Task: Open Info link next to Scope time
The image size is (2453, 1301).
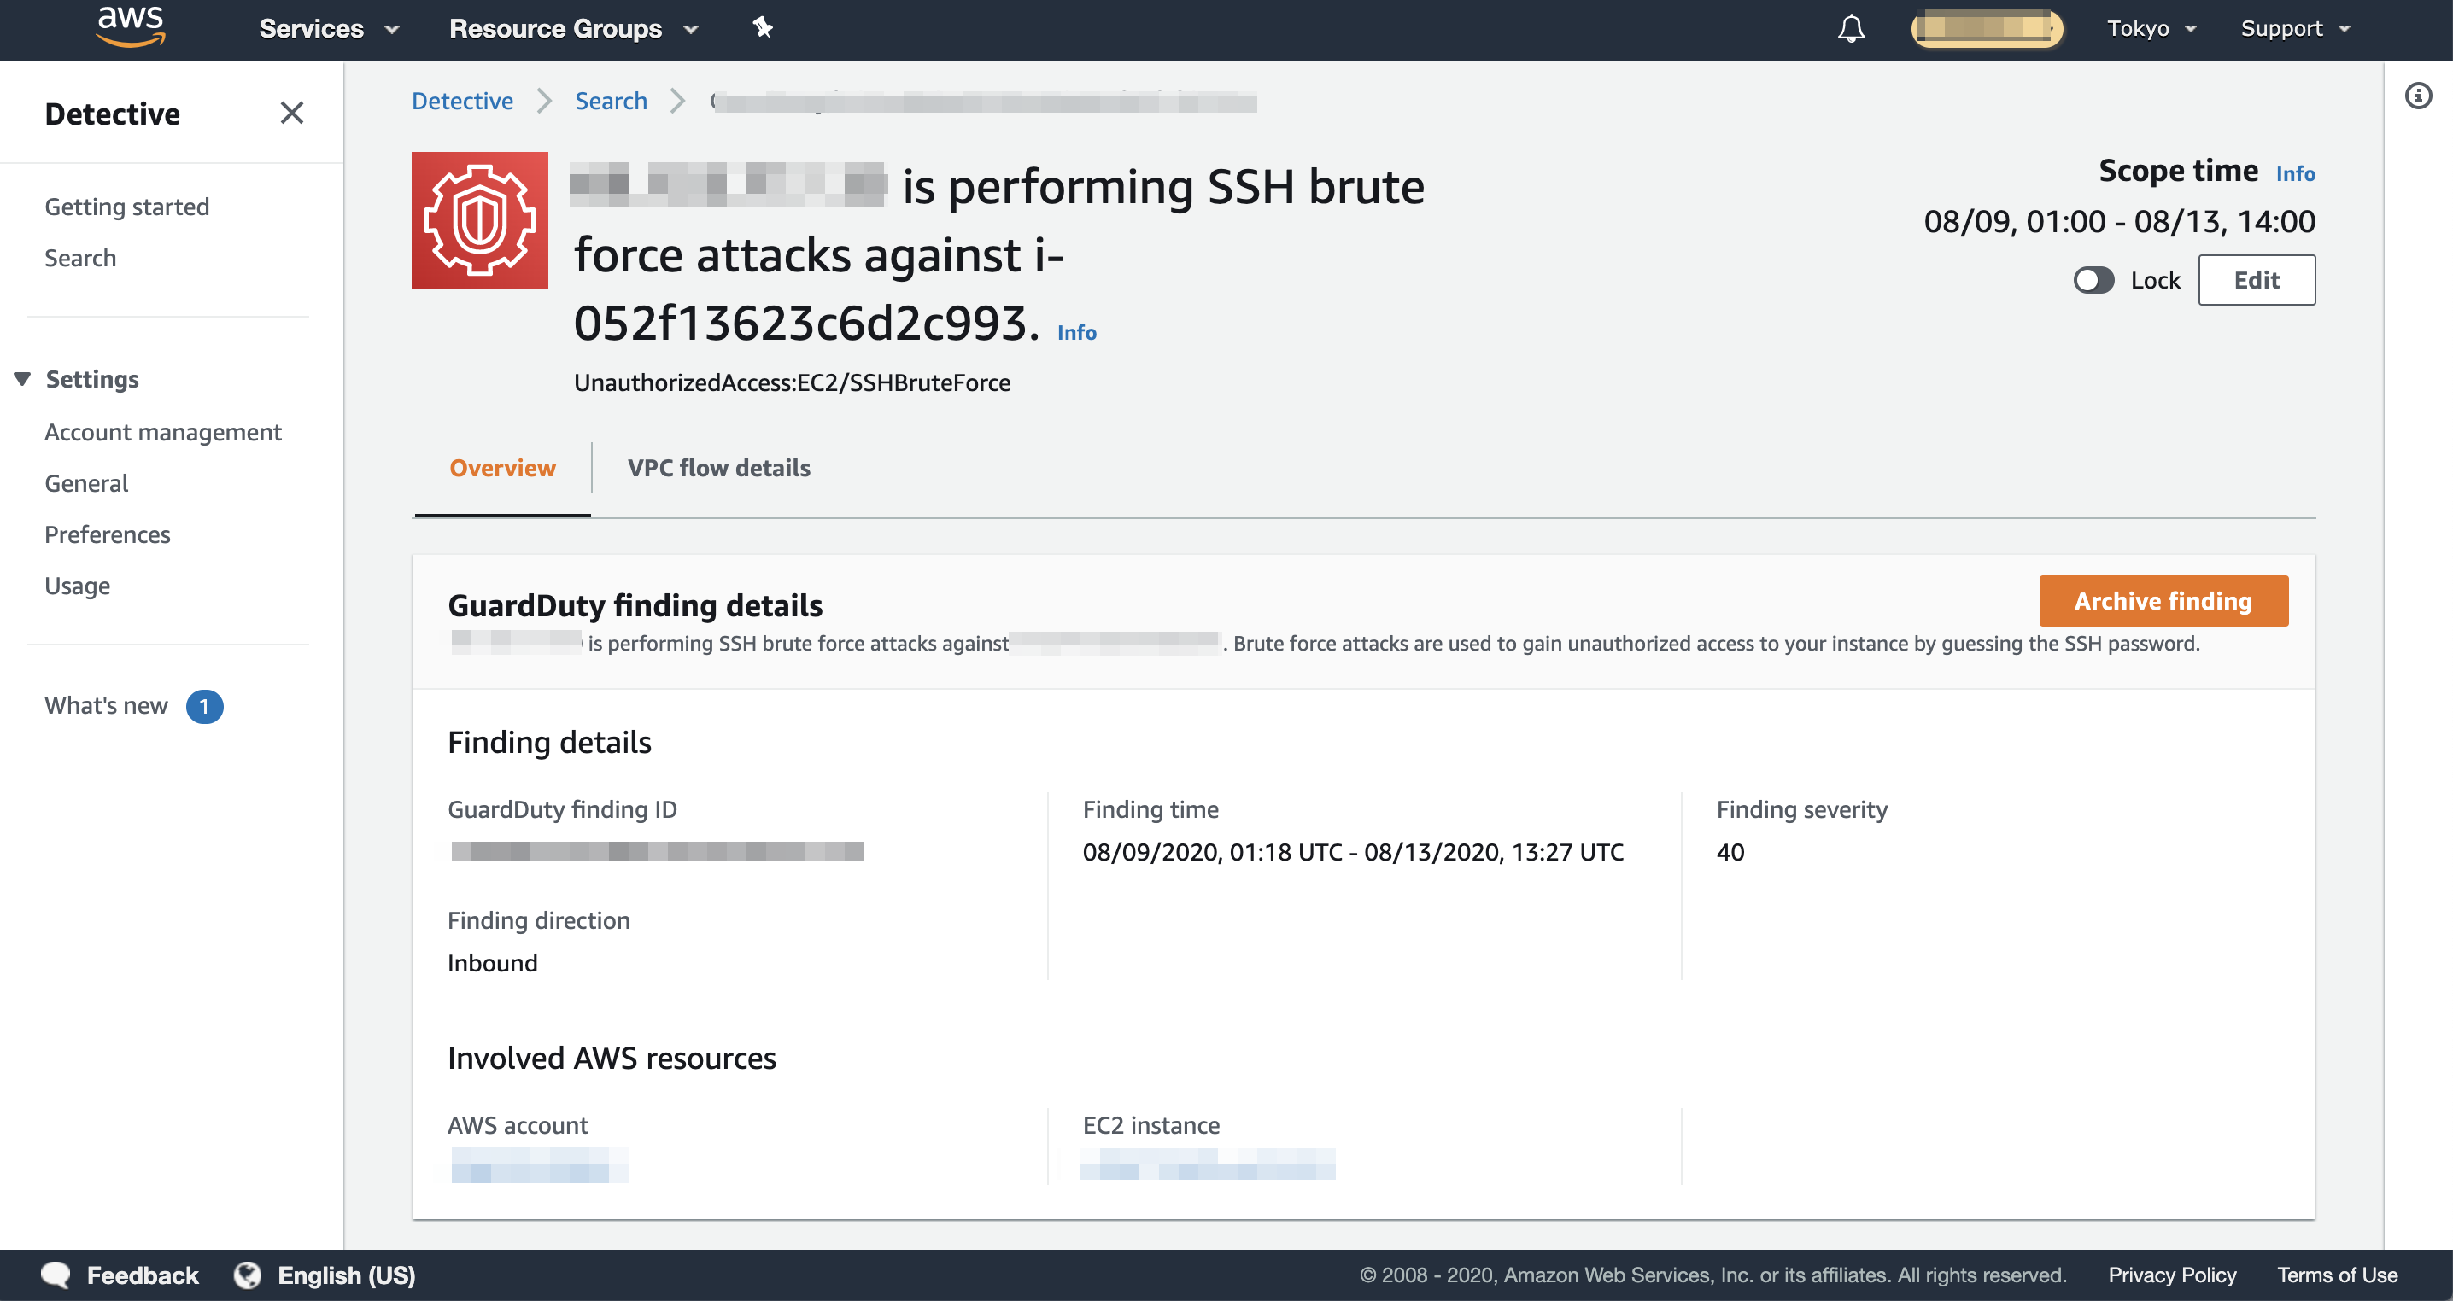Action: click(x=2295, y=173)
